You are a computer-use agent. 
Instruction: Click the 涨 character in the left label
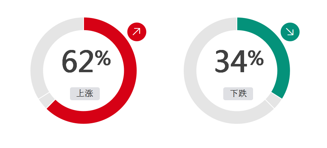tap(89, 93)
